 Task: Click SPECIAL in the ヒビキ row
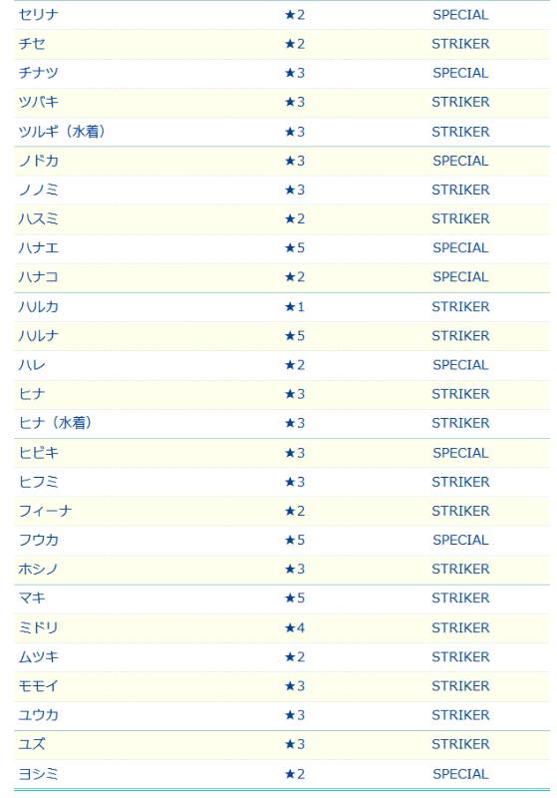tap(460, 453)
